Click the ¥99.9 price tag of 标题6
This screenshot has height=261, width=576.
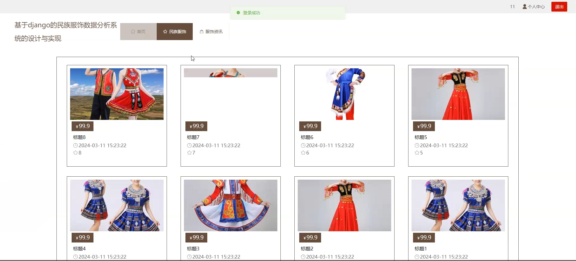(x=310, y=126)
